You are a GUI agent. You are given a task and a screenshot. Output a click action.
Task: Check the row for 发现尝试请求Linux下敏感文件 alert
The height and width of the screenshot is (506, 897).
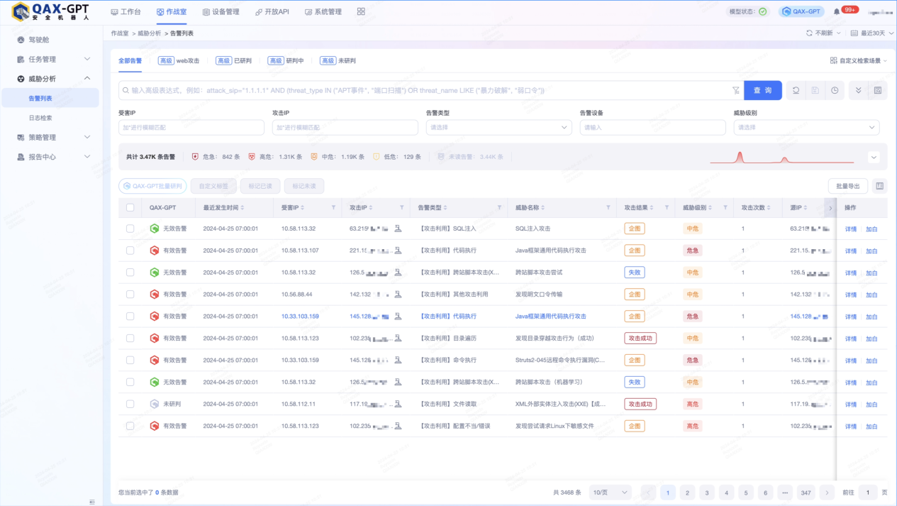coord(130,426)
